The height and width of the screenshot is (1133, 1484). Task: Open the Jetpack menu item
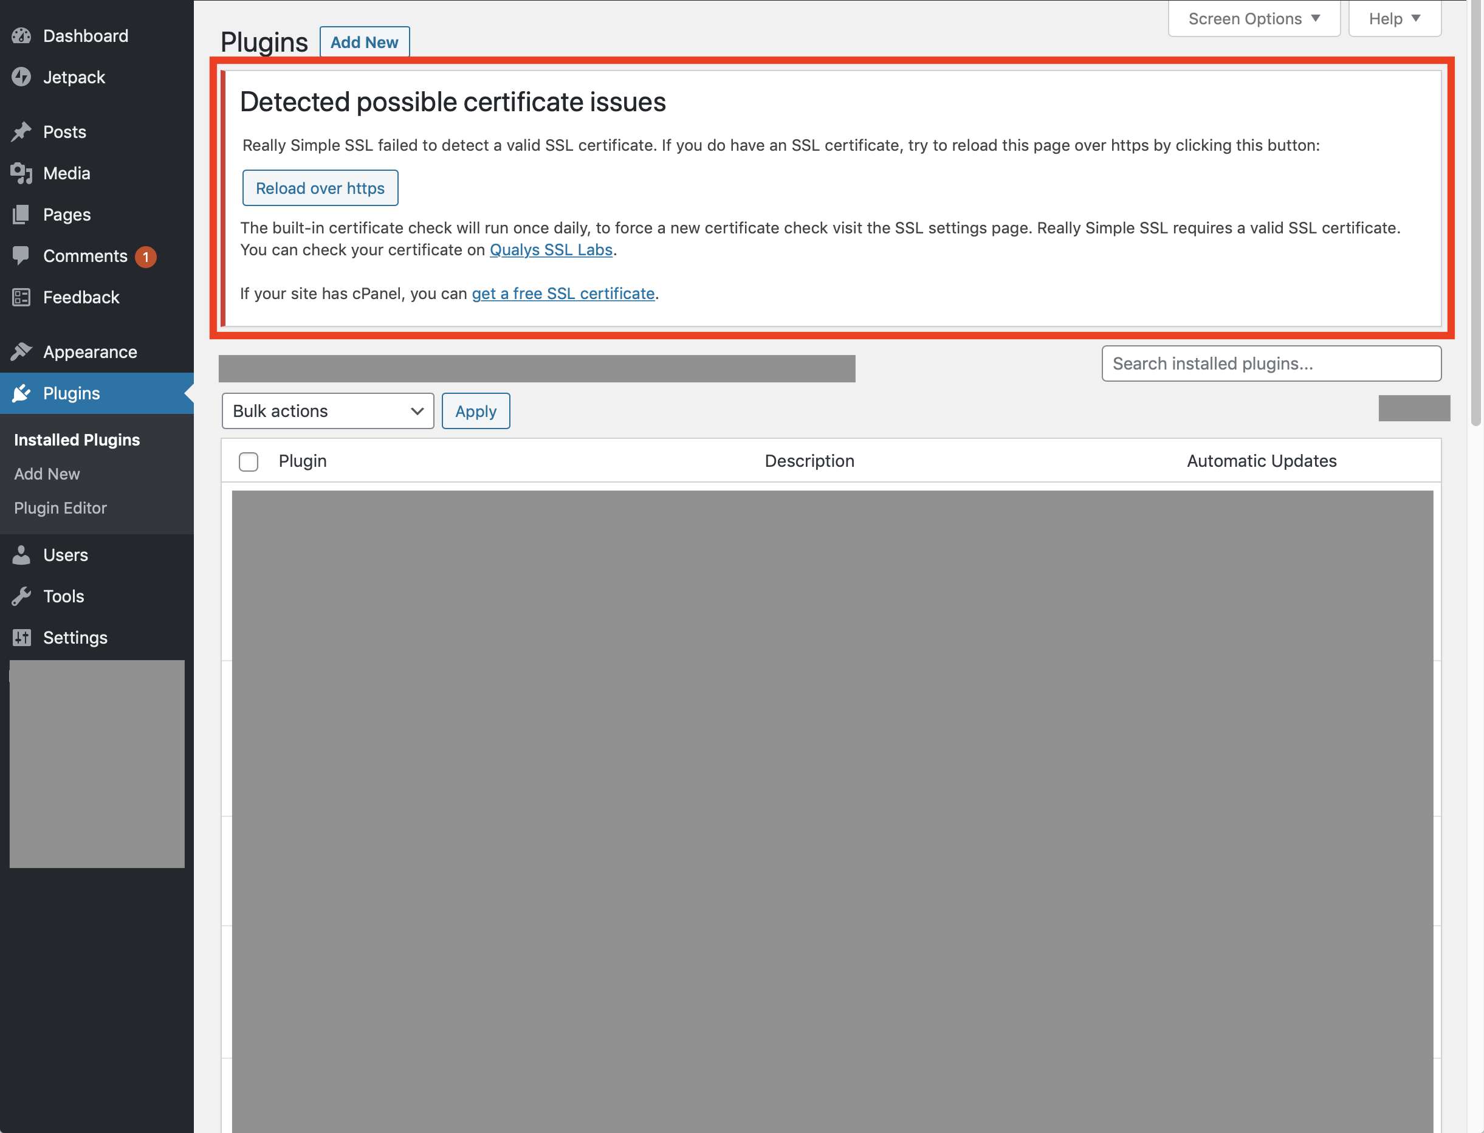tap(97, 77)
